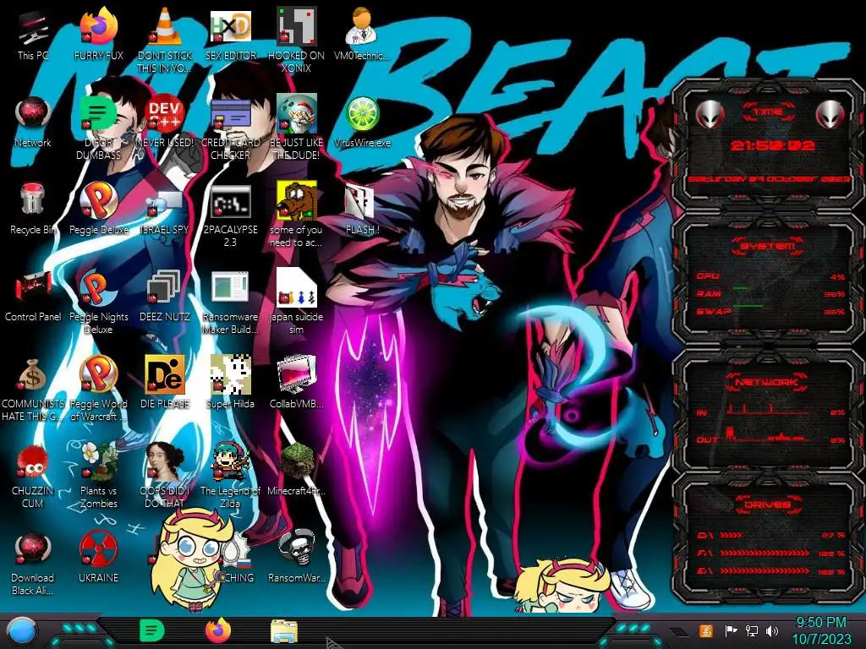Open the CHUZZIN red fuzzball icon
The width and height of the screenshot is (866, 649).
click(x=33, y=476)
